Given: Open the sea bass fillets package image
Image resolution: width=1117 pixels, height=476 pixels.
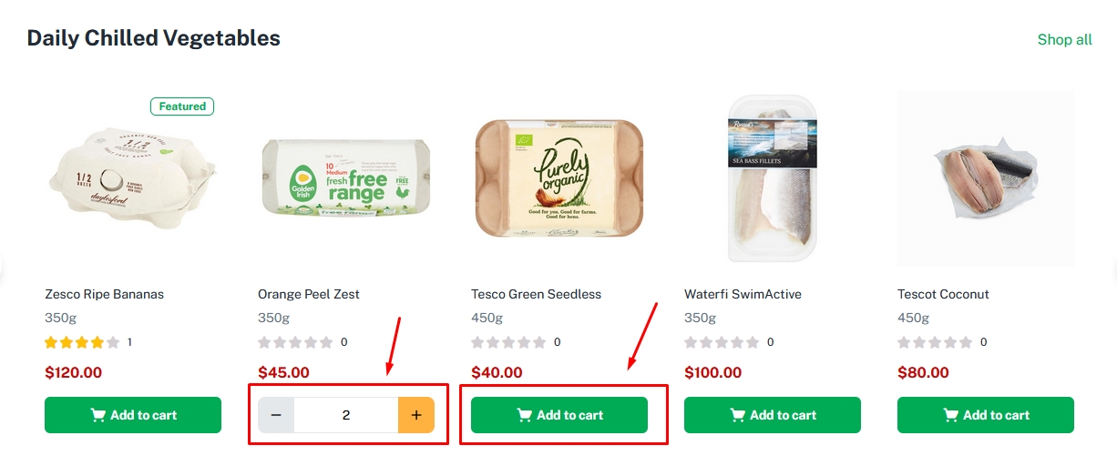Looking at the screenshot, I should click(773, 177).
